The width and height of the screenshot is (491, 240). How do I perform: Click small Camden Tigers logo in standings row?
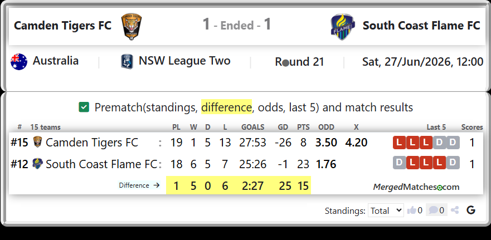[x=37, y=143]
